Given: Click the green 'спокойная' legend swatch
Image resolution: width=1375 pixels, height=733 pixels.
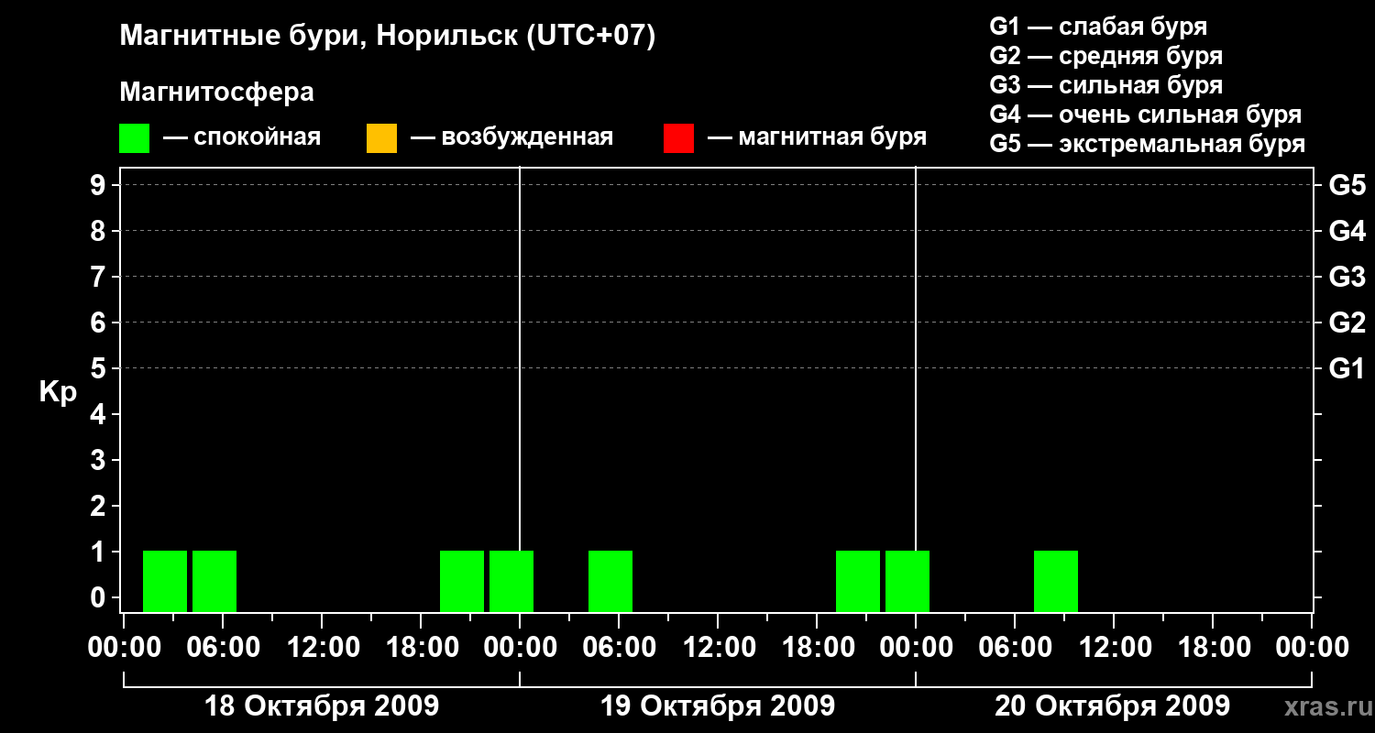Looking at the screenshot, I should 134,138.
